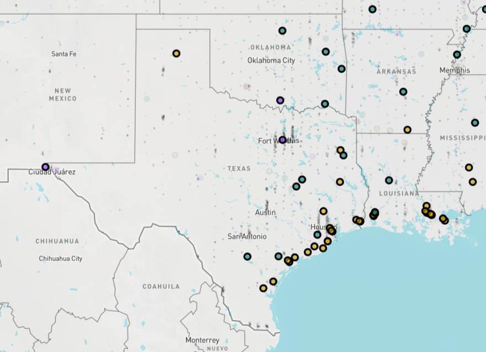Viewport: 486px width, 352px height.
Task: Select the purple marker on the Oklahoma–Texas border
Action: coord(280,100)
